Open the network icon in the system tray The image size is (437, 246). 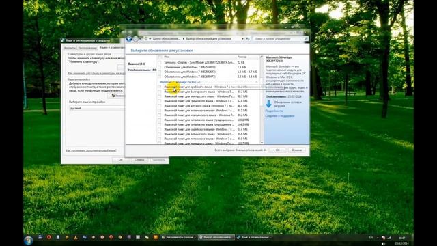[389, 238]
